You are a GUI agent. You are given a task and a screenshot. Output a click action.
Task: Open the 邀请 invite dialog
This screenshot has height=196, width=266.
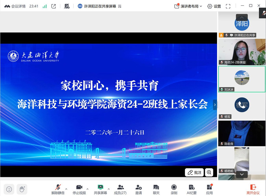138,189
